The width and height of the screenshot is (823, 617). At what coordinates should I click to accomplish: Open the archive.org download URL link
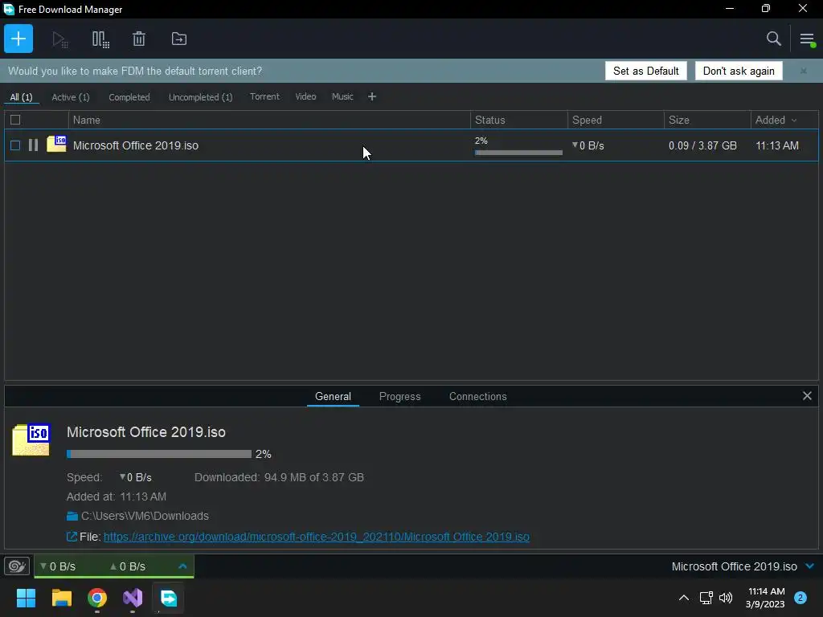pos(317,537)
